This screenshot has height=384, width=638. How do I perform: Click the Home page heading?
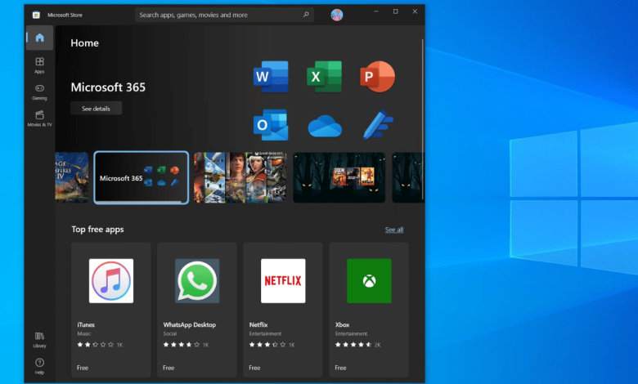84,43
